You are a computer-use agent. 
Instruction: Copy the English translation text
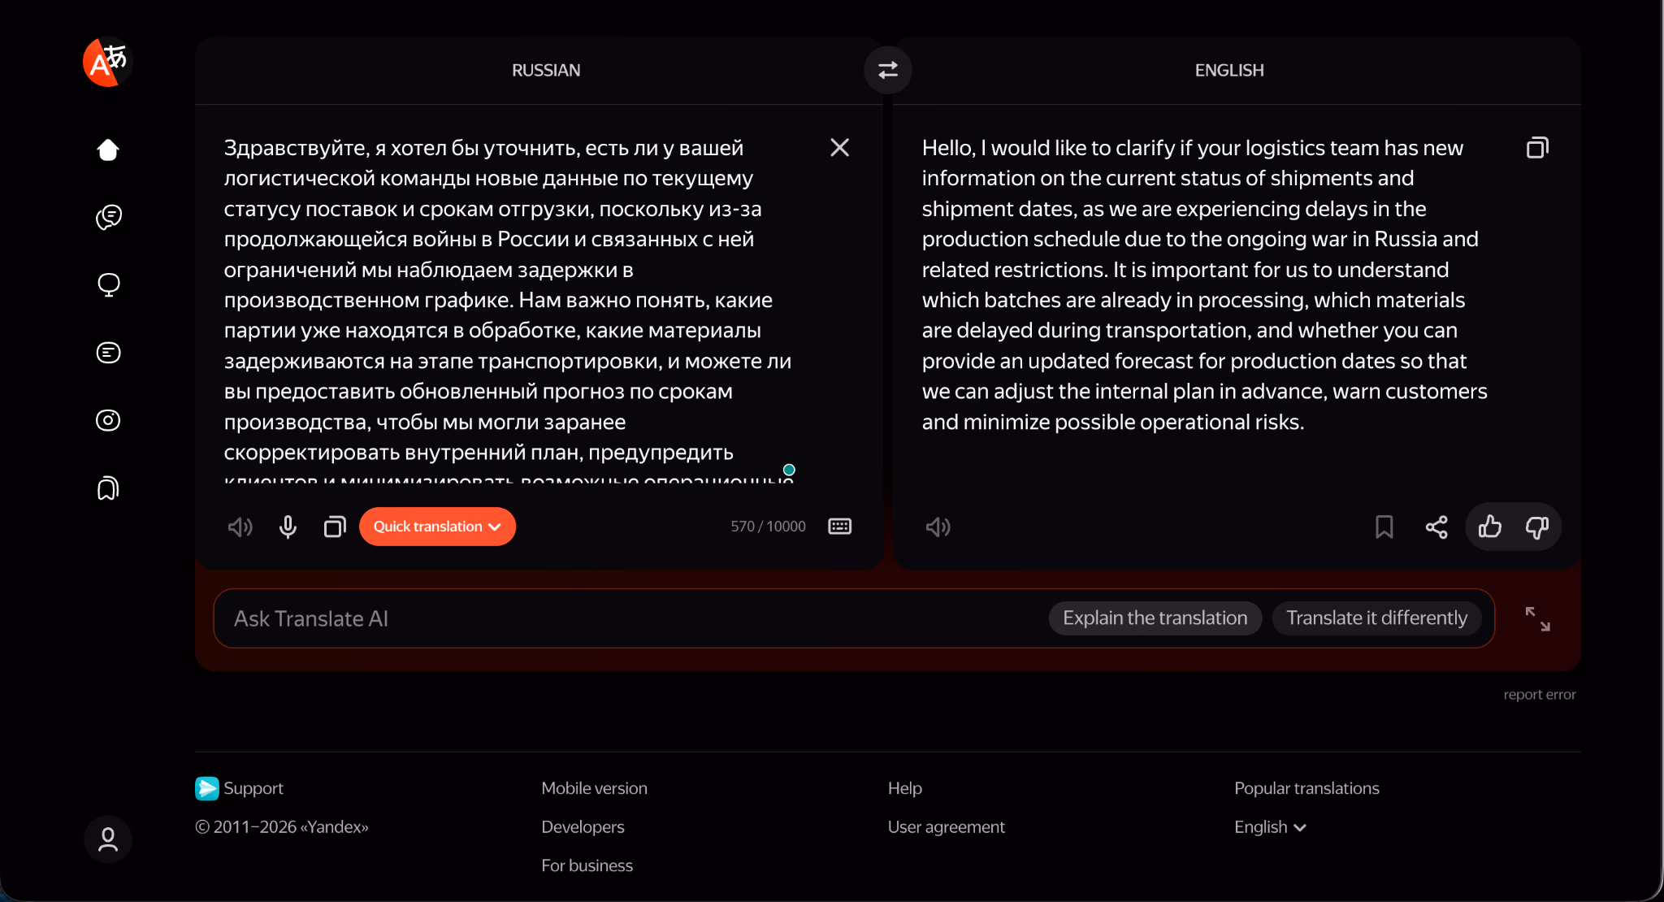(x=1537, y=147)
